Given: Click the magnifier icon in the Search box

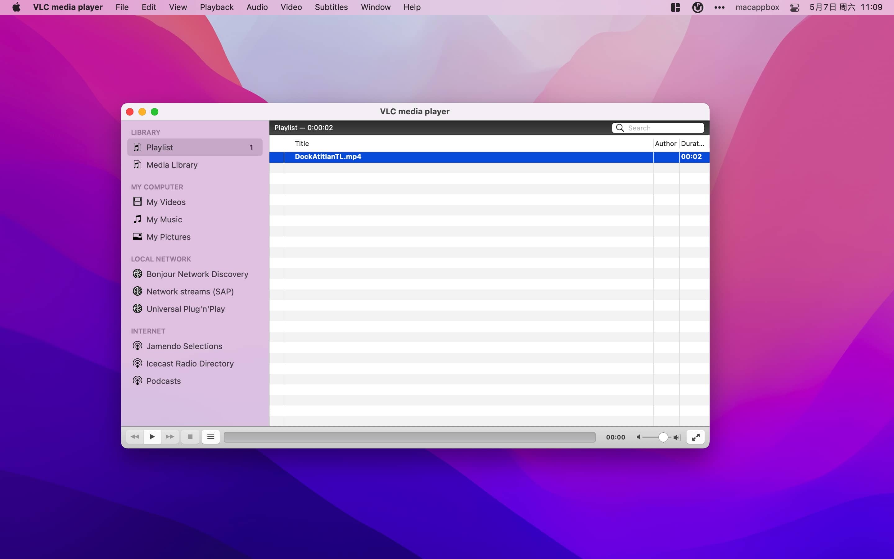Looking at the screenshot, I should pos(620,128).
